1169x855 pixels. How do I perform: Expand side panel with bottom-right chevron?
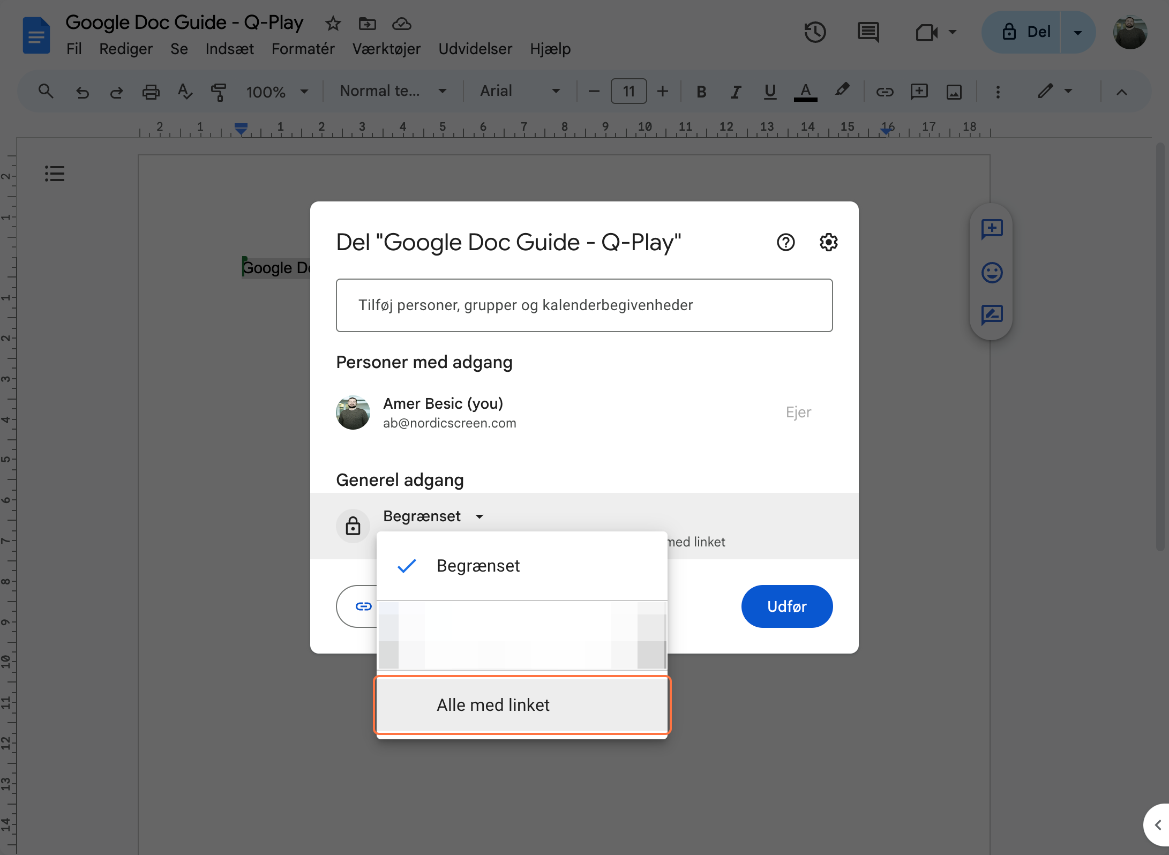pos(1157,825)
